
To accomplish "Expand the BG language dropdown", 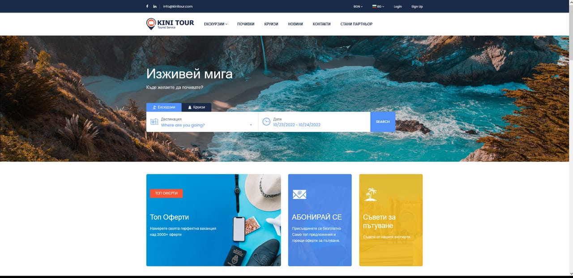I will (381, 7).
